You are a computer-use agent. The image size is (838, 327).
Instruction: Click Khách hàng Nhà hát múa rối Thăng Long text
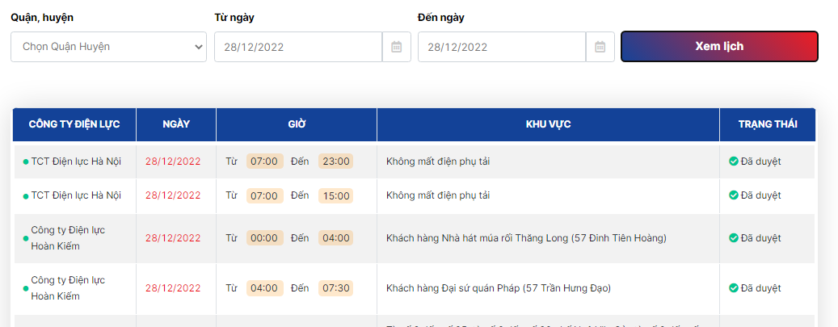tap(526, 238)
